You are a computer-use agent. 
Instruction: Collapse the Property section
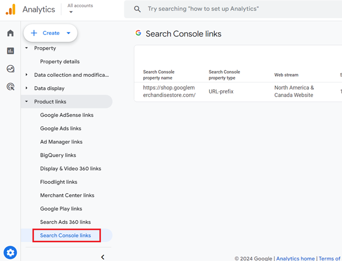point(26,48)
